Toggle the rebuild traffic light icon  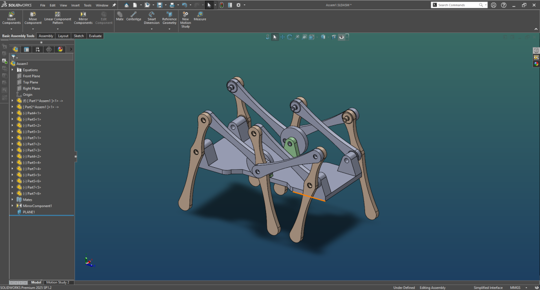tap(221, 5)
